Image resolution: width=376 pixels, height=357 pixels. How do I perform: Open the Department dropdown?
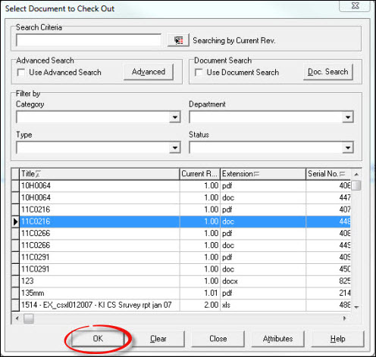(x=348, y=117)
